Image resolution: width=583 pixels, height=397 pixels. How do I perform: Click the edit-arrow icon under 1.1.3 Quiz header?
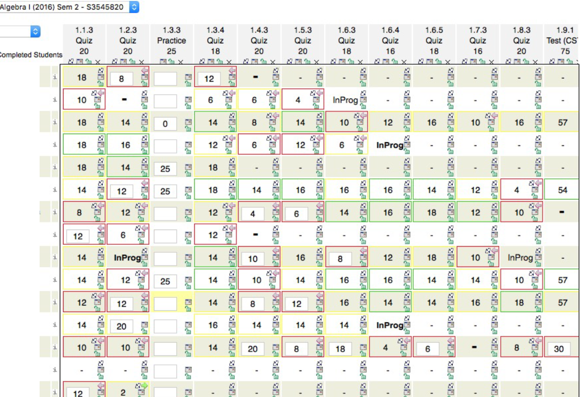tap(71, 62)
